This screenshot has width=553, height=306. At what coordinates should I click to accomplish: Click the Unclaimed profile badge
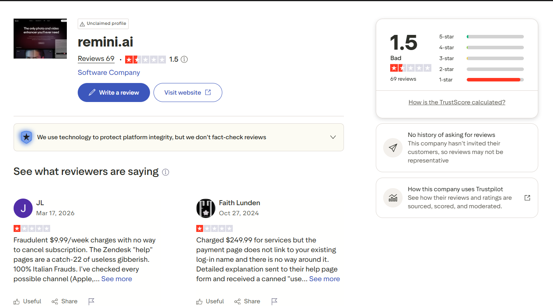[x=103, y=24]
